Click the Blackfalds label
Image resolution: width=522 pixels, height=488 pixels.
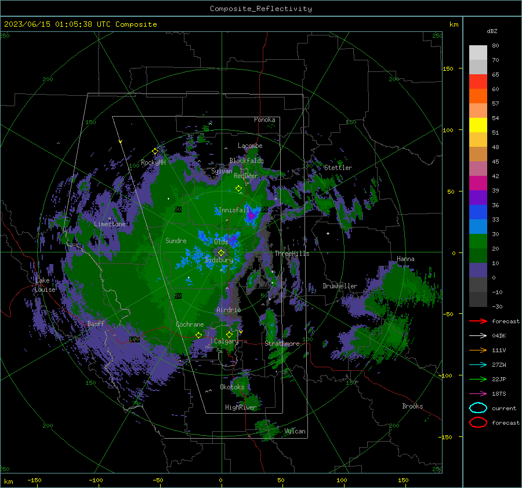246,161
